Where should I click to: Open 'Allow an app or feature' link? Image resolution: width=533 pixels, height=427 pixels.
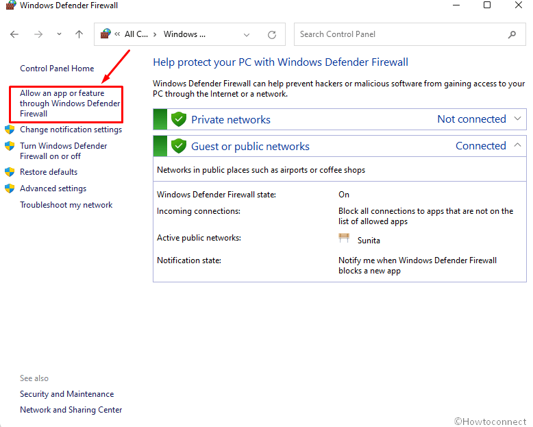click(70, 103)
